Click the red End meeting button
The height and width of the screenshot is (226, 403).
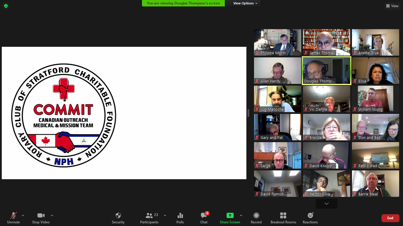point(390,218)
